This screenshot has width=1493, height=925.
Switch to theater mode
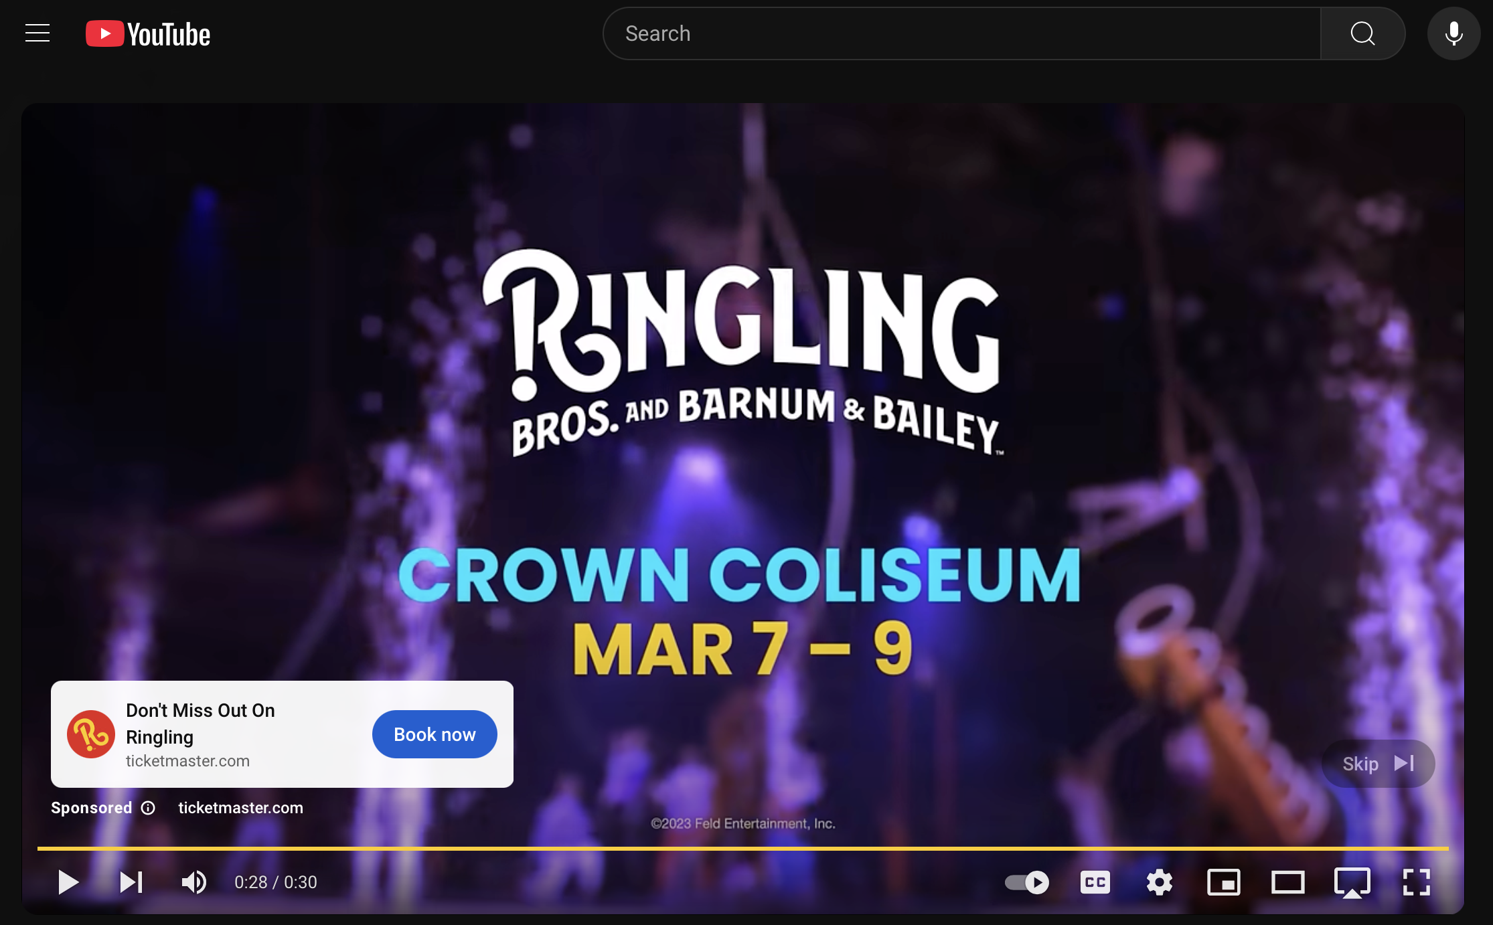pos(1287,882)
